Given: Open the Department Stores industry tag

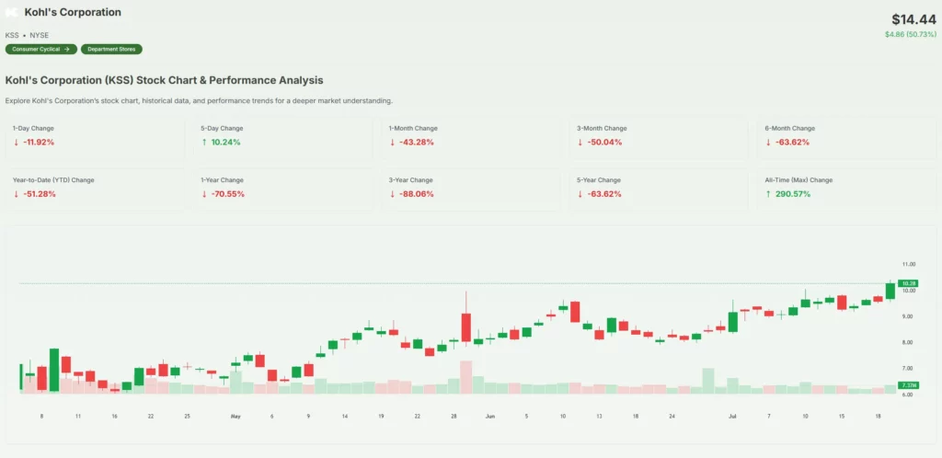Looking at the screenshot, I should point(111,49).
